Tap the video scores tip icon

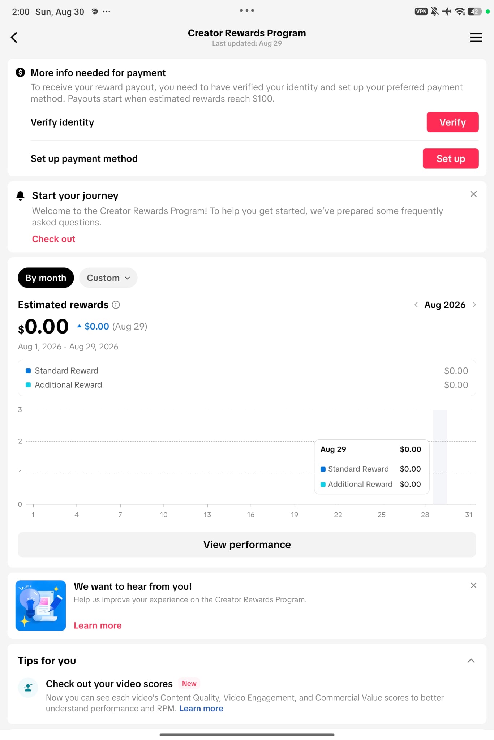28,687
